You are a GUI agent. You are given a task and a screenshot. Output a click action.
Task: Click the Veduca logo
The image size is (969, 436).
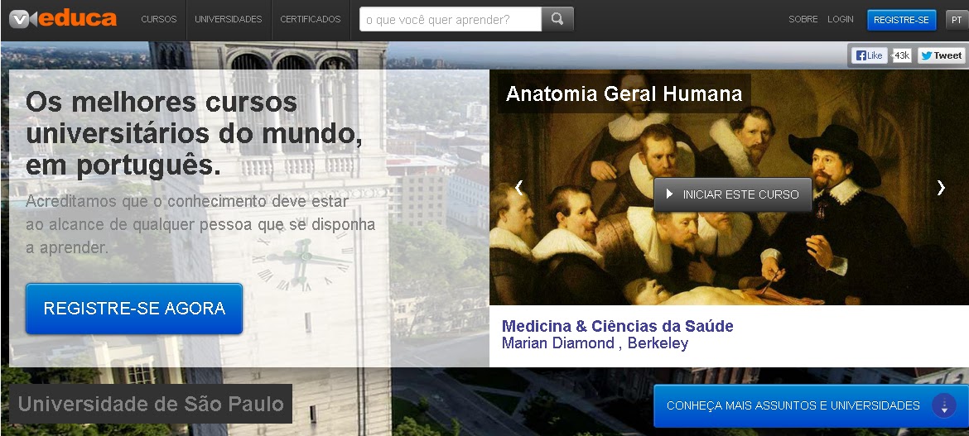(x=62, y=19)
